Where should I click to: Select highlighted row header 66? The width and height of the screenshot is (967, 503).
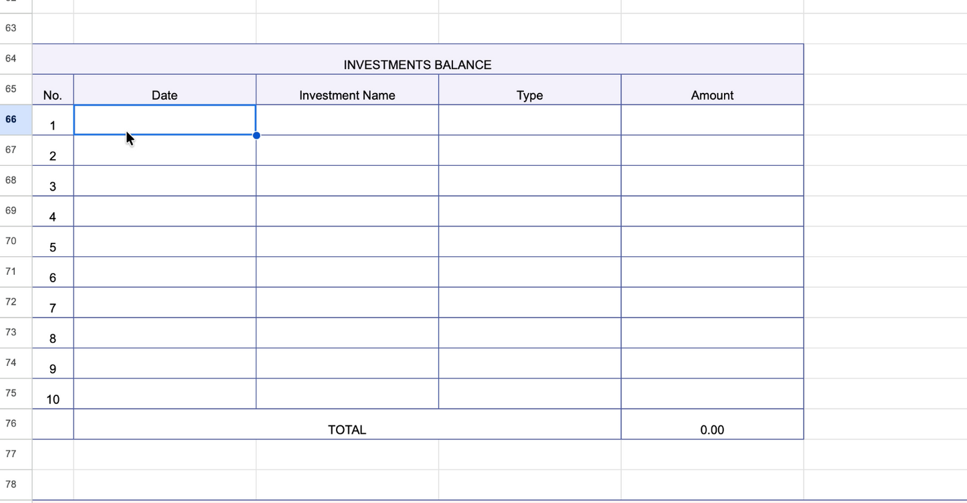[x=16, y=120]
